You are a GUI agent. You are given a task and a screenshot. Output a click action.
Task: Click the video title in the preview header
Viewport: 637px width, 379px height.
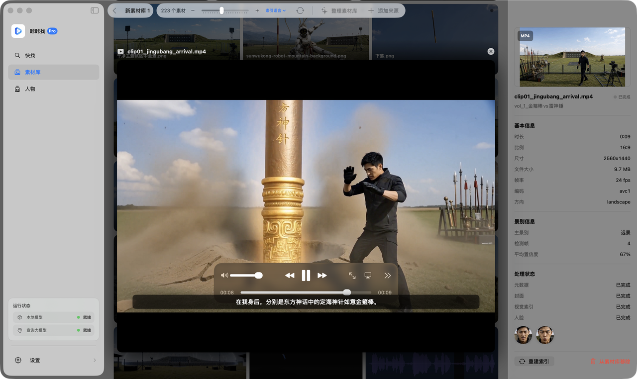point(166,51)
